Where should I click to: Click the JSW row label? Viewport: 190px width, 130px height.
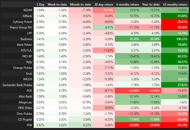point(29,125)
